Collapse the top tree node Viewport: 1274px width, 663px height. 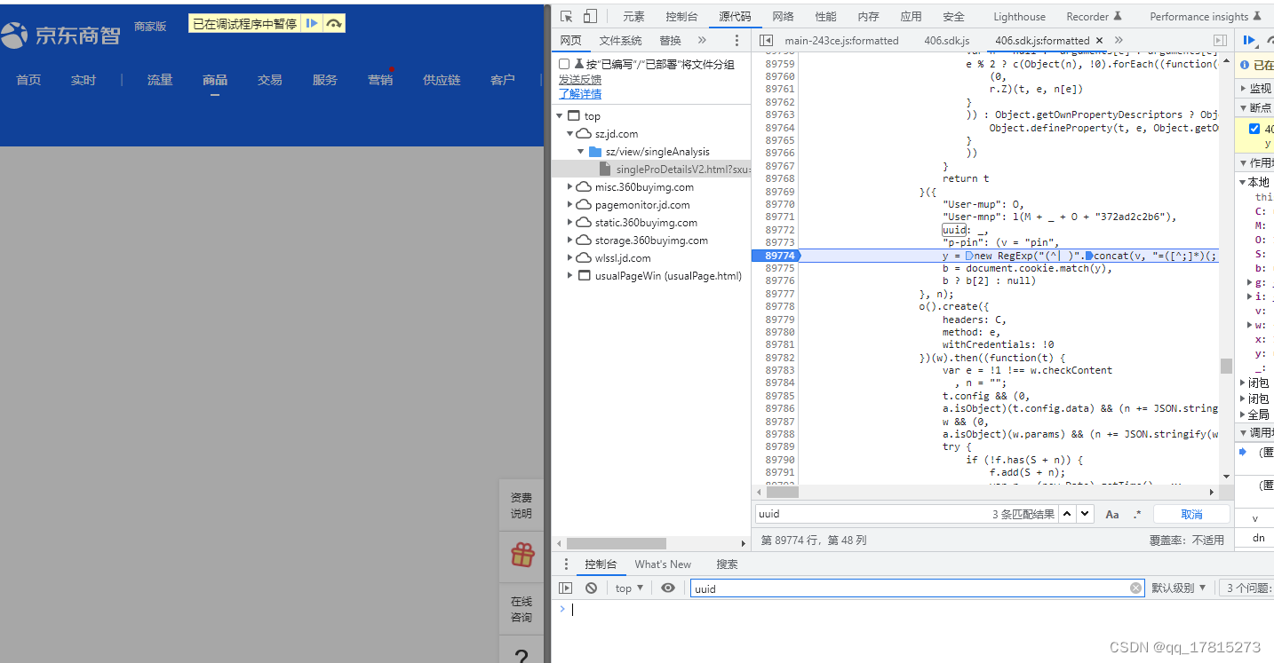click(560, 116)
